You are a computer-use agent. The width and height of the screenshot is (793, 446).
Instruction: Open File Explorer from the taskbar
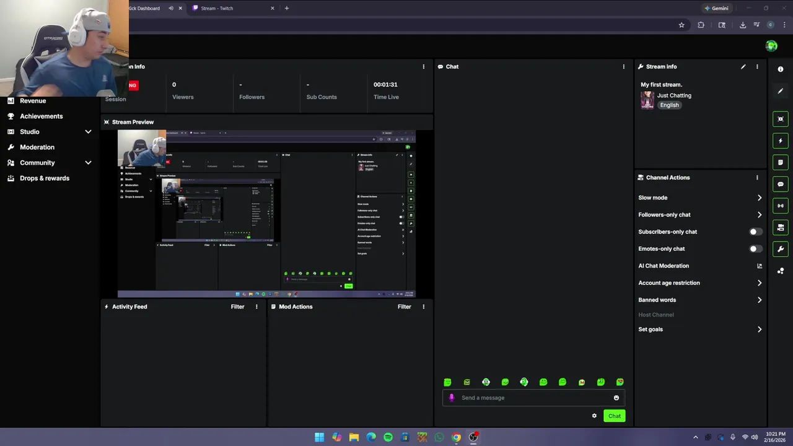(354, 437)
